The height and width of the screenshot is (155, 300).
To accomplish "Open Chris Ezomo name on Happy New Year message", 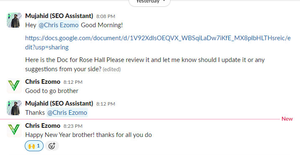I will [43, 126].
